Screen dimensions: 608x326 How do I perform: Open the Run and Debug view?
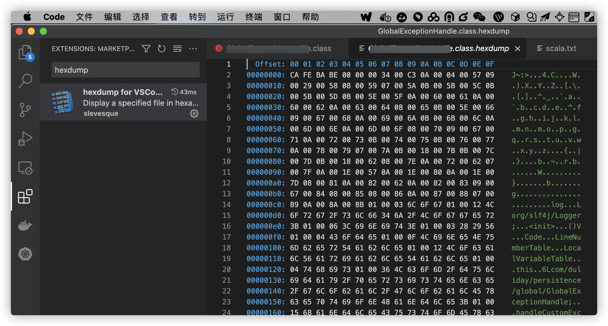pyautogui.click(x=25, y=138)
